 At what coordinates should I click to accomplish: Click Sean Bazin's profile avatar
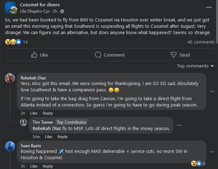(x=10, y=146)
